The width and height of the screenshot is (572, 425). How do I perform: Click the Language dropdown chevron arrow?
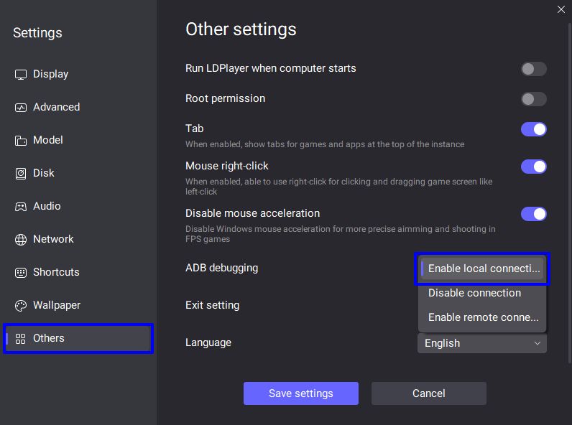tap(538, 343)
